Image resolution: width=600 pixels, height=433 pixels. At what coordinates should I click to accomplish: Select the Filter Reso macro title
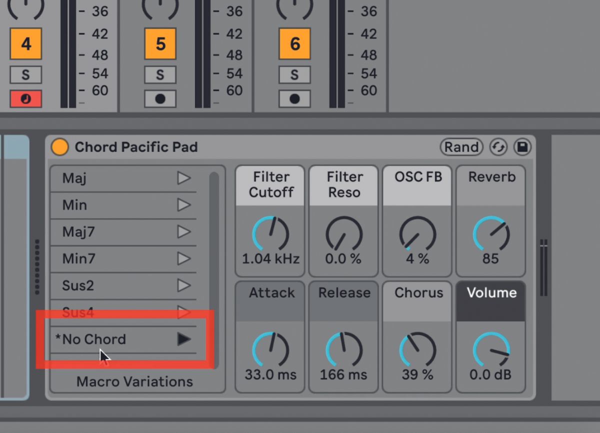344,184
